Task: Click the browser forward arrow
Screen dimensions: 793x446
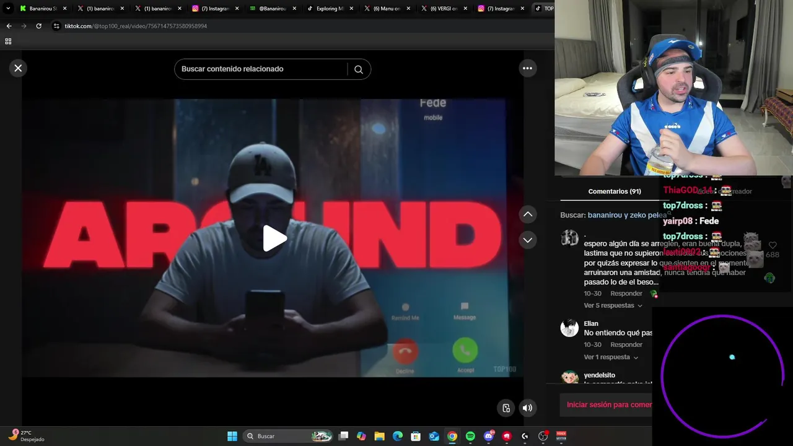Action: pos(24,26)
